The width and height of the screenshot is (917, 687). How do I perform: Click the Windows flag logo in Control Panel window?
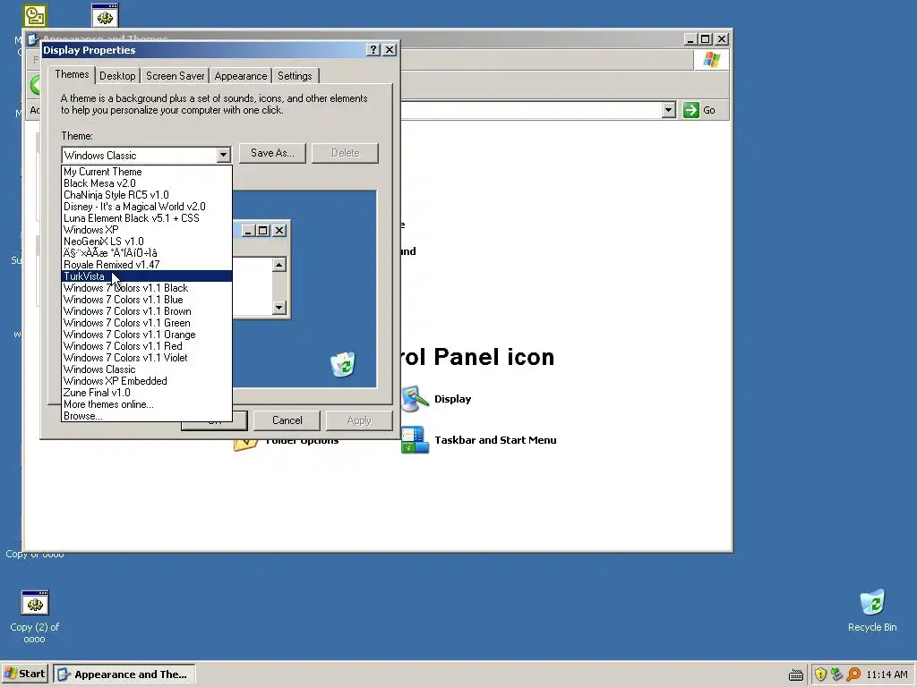[711, 60]
